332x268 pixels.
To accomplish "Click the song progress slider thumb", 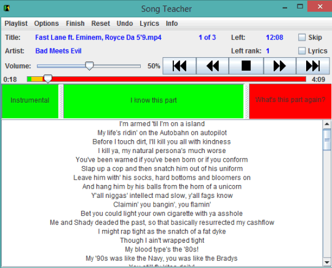I will pyautogui.click(x=48, y=79).
